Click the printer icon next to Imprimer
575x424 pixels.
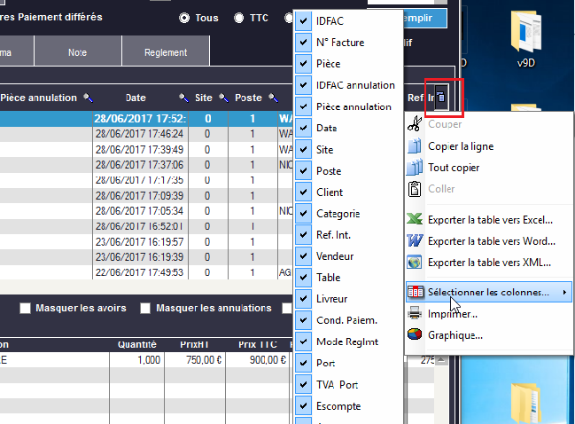(x=415, y=313)
